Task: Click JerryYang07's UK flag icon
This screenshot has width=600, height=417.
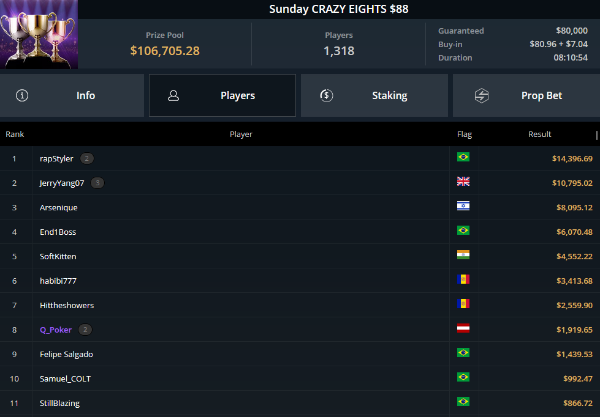Action: point(463,182)
